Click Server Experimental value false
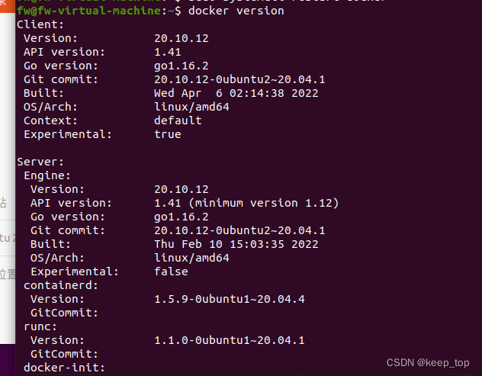The width and height of the screenshot is (482, 376). click(x=171, y=272)
